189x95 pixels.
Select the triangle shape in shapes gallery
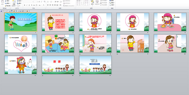tap(80, 3)
